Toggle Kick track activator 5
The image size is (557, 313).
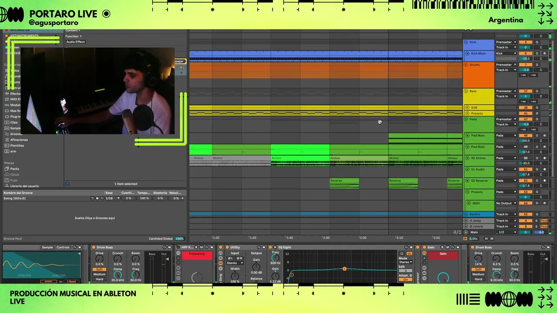(x=526, y=42)
